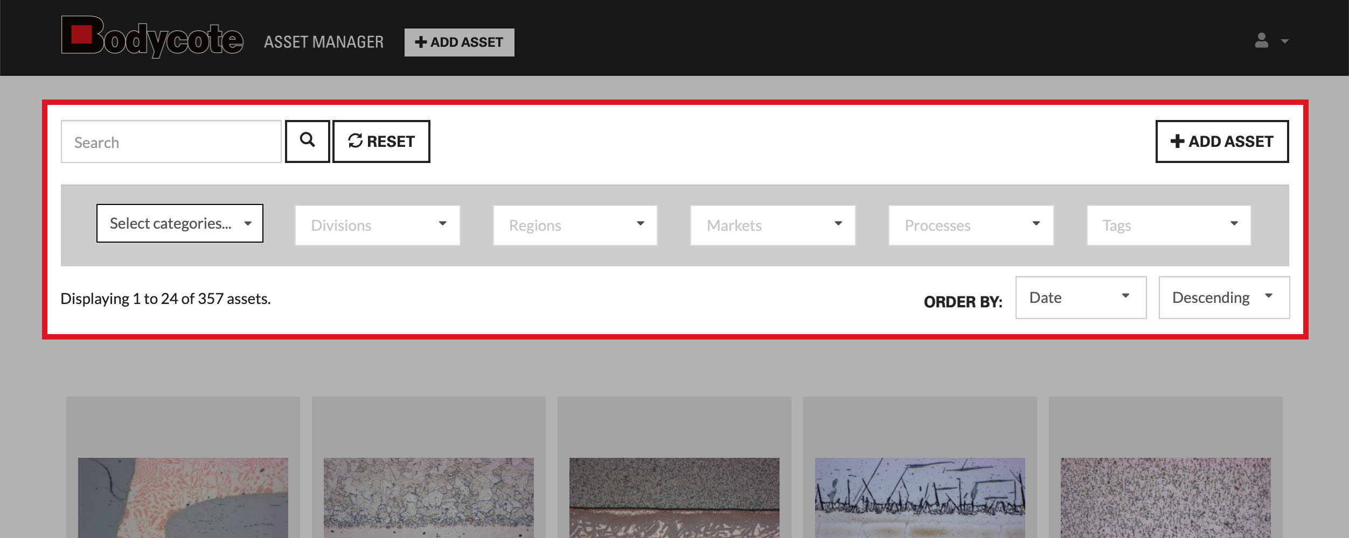The image size is (1349, 538).
Task: Open the fourth asset thumbnail with dark needles
Action: tap(920, 498)
